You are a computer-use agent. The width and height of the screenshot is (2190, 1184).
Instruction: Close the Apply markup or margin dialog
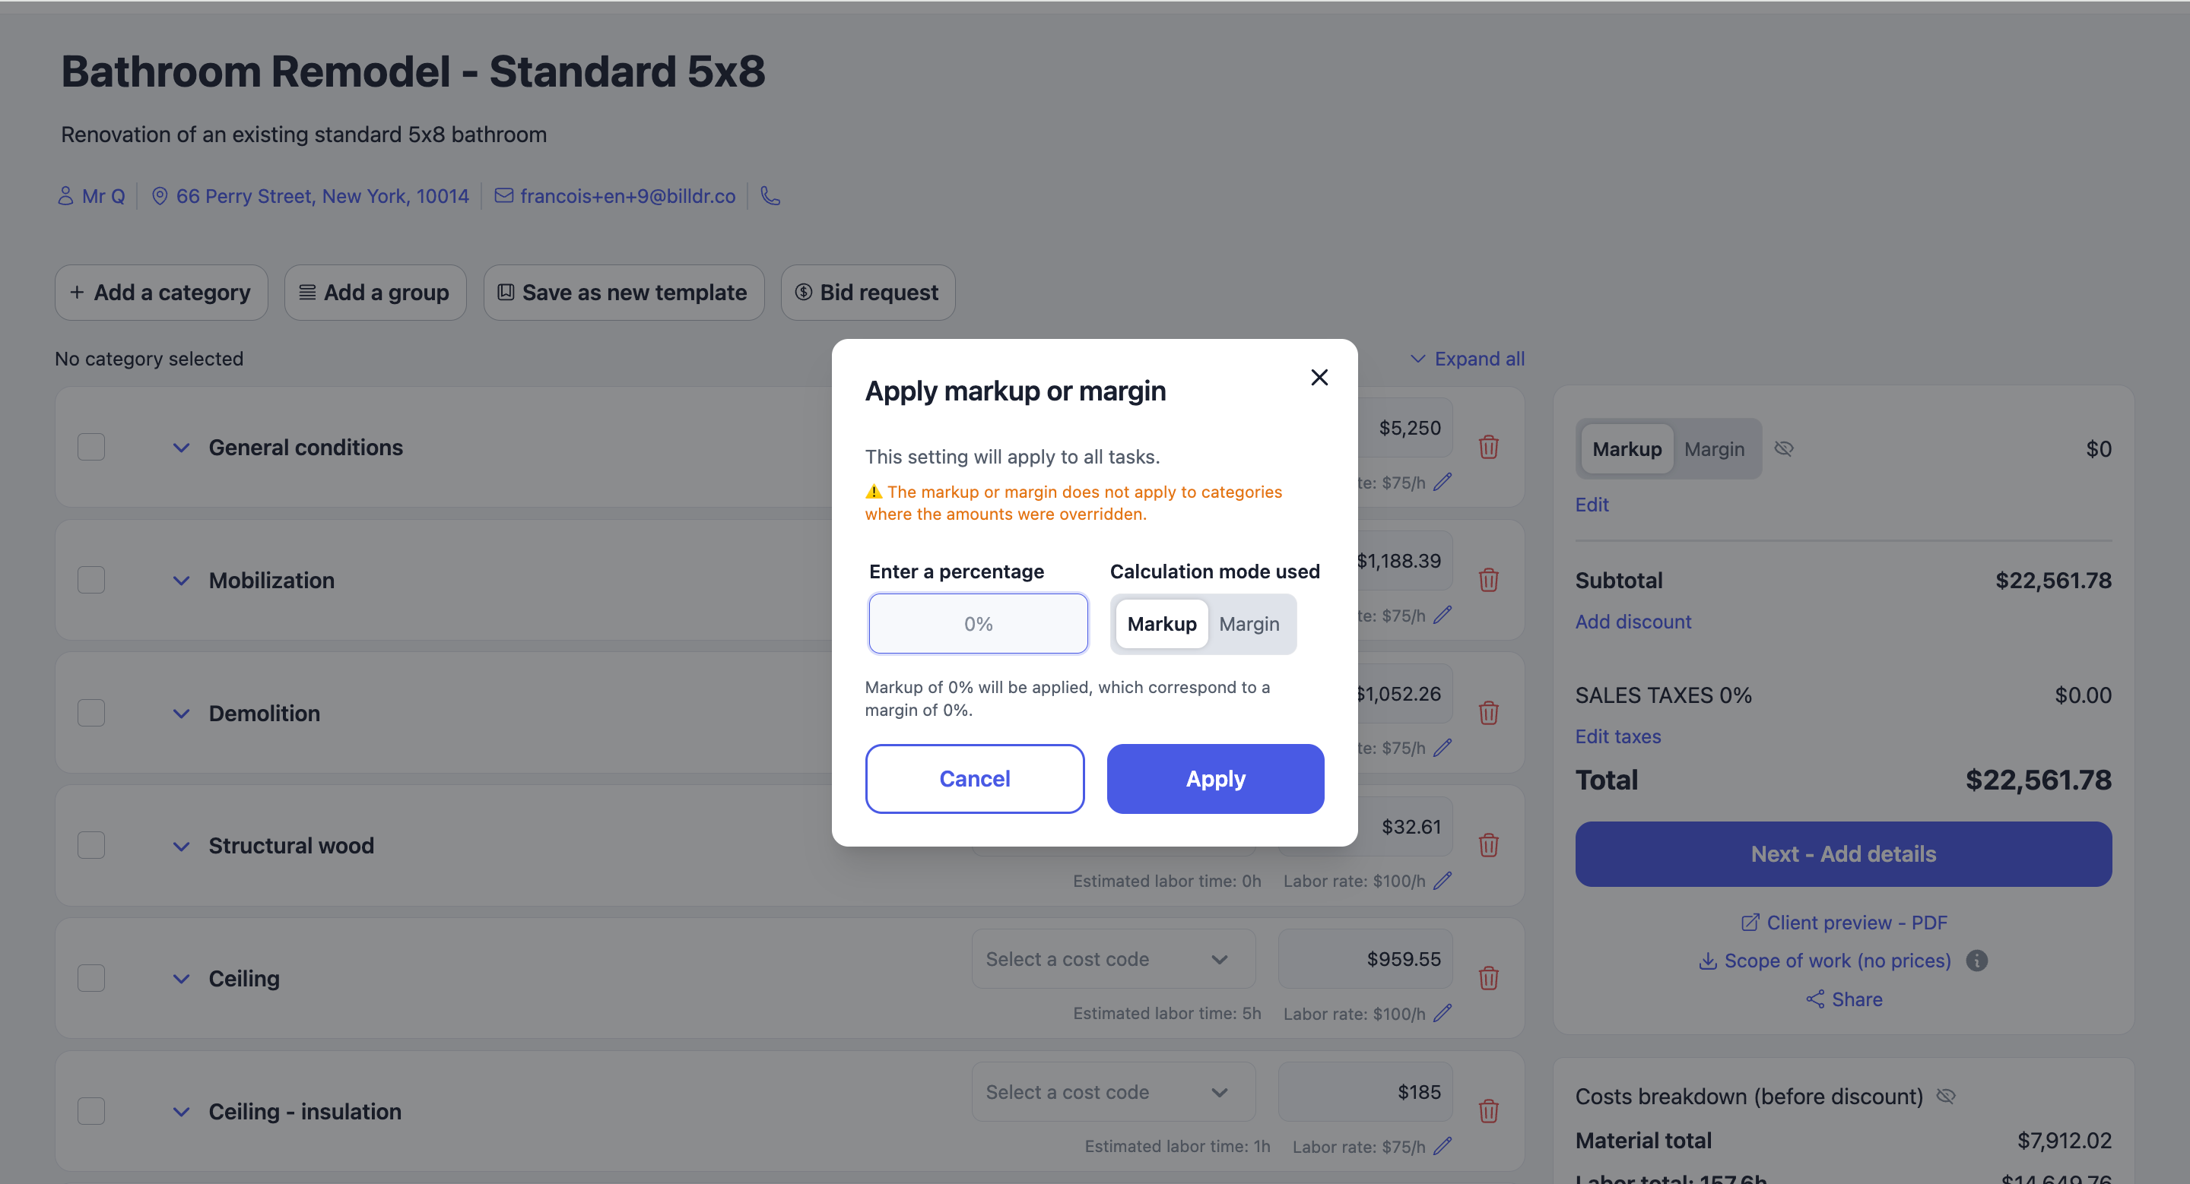[x=1319, y=377]
